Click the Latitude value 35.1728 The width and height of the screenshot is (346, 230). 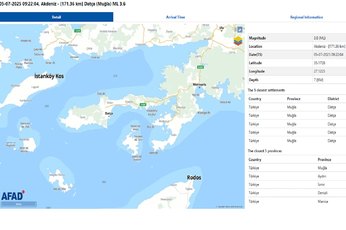(319, 63)
